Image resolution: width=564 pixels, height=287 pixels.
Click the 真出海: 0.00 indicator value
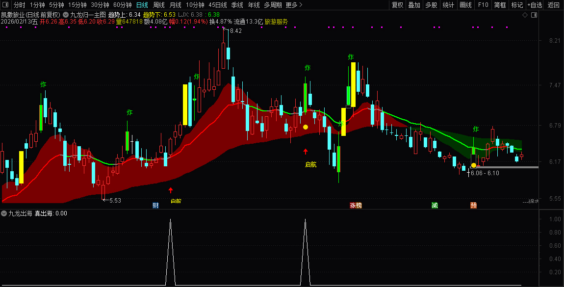(51, 213)
